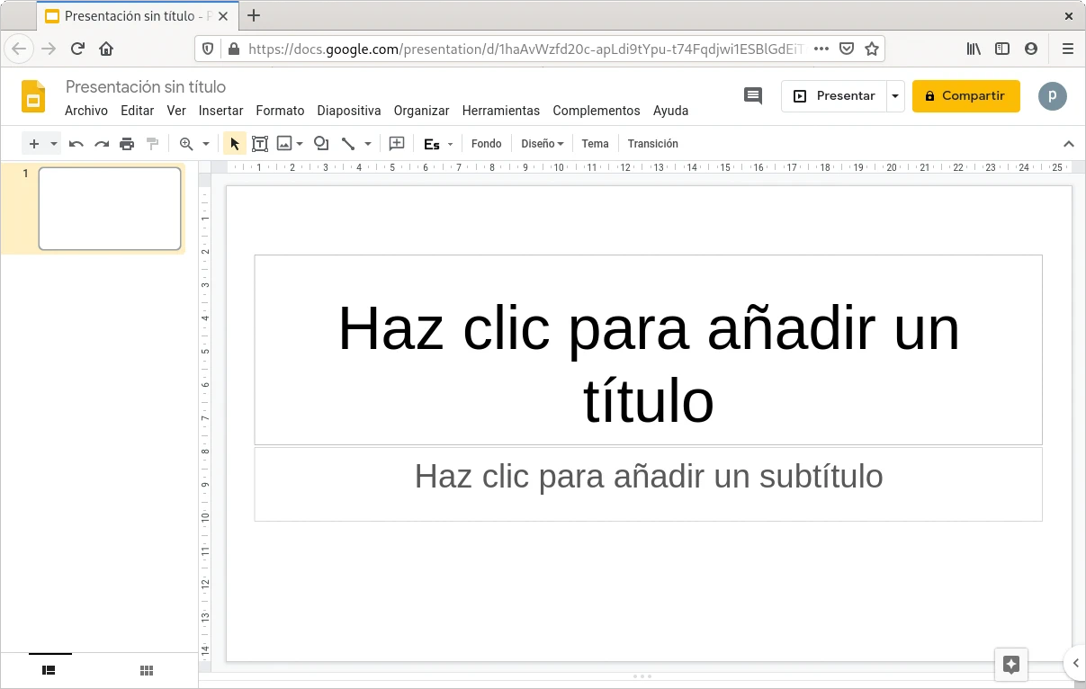Open the Herramientas menu

coord(500,111)
